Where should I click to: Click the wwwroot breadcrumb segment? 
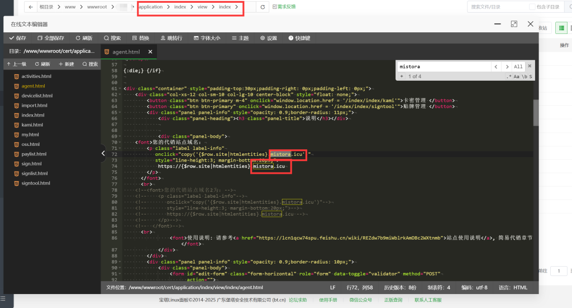click(97, 7)
